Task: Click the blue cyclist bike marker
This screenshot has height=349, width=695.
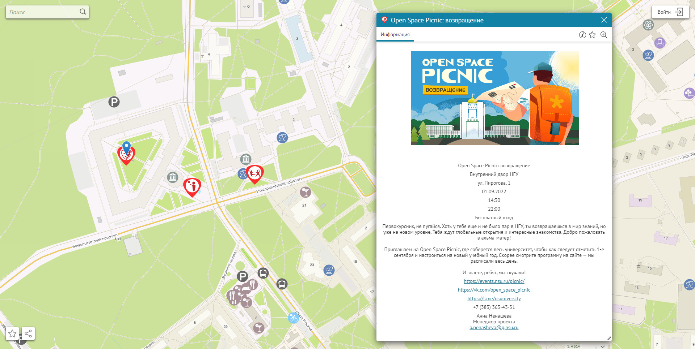Action: [293, 318]
